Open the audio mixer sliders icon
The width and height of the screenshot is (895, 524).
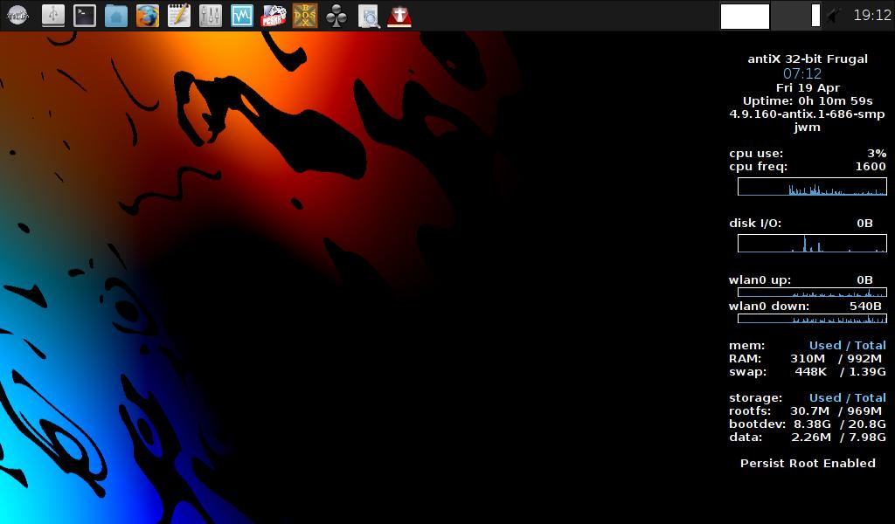(210, 16)
